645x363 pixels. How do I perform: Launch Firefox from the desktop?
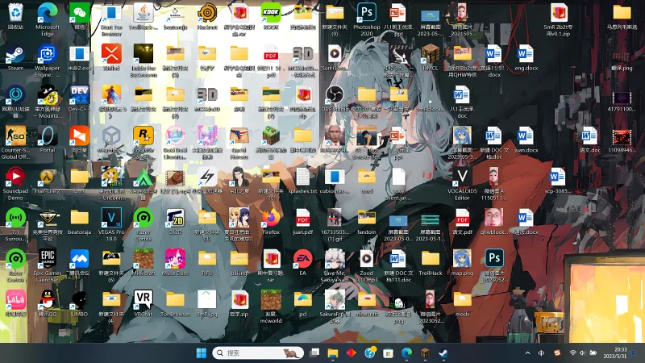tap(271, 222)
